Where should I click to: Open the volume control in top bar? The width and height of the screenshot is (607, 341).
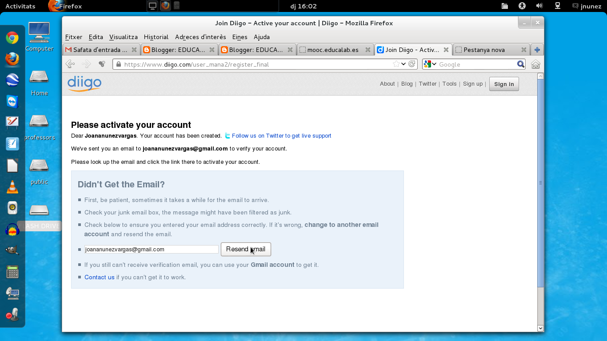pyautogui.click(x=539, y=6)
